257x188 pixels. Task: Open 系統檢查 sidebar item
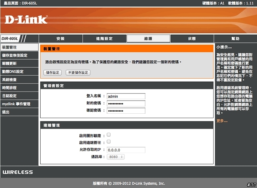19,80
